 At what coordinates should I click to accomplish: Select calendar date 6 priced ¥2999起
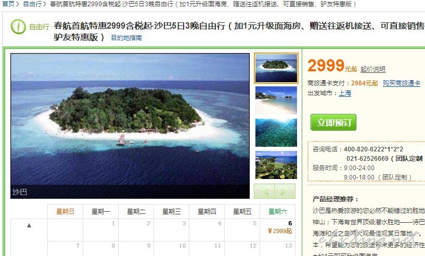(278, 230)
